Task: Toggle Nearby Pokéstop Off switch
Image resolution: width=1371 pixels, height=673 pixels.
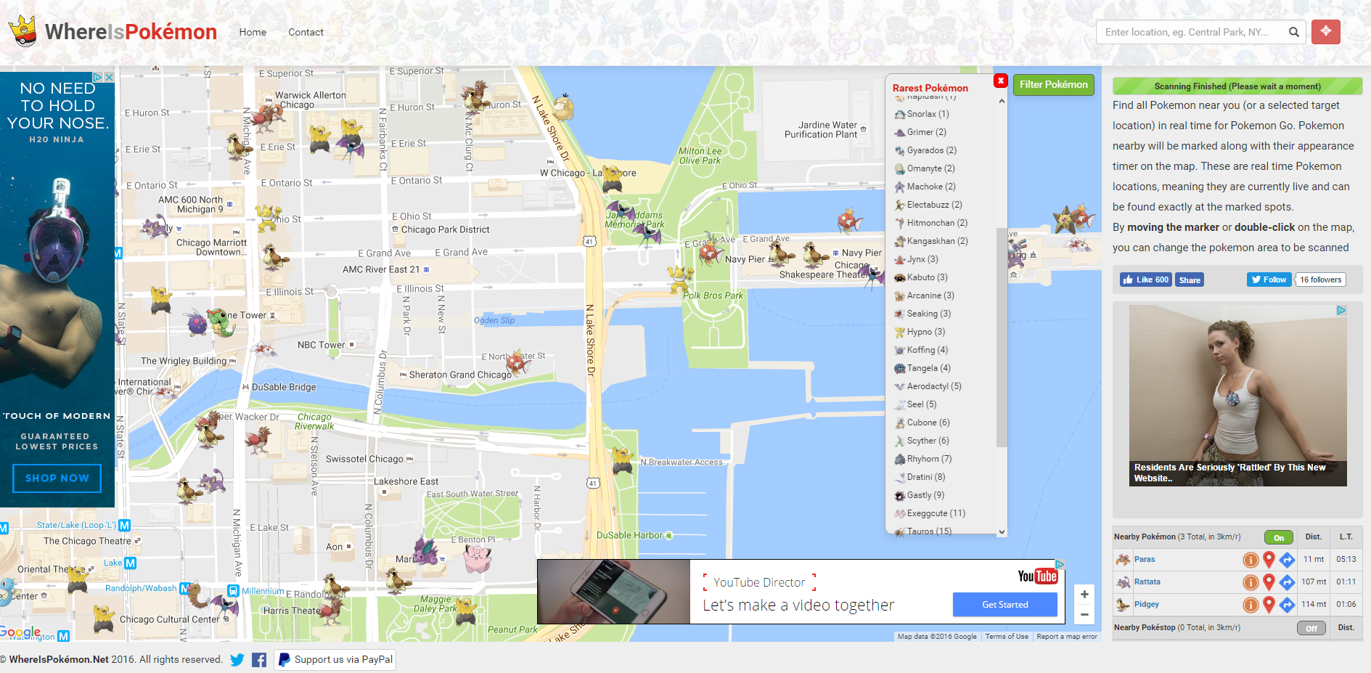Action: pos(1311,629)
